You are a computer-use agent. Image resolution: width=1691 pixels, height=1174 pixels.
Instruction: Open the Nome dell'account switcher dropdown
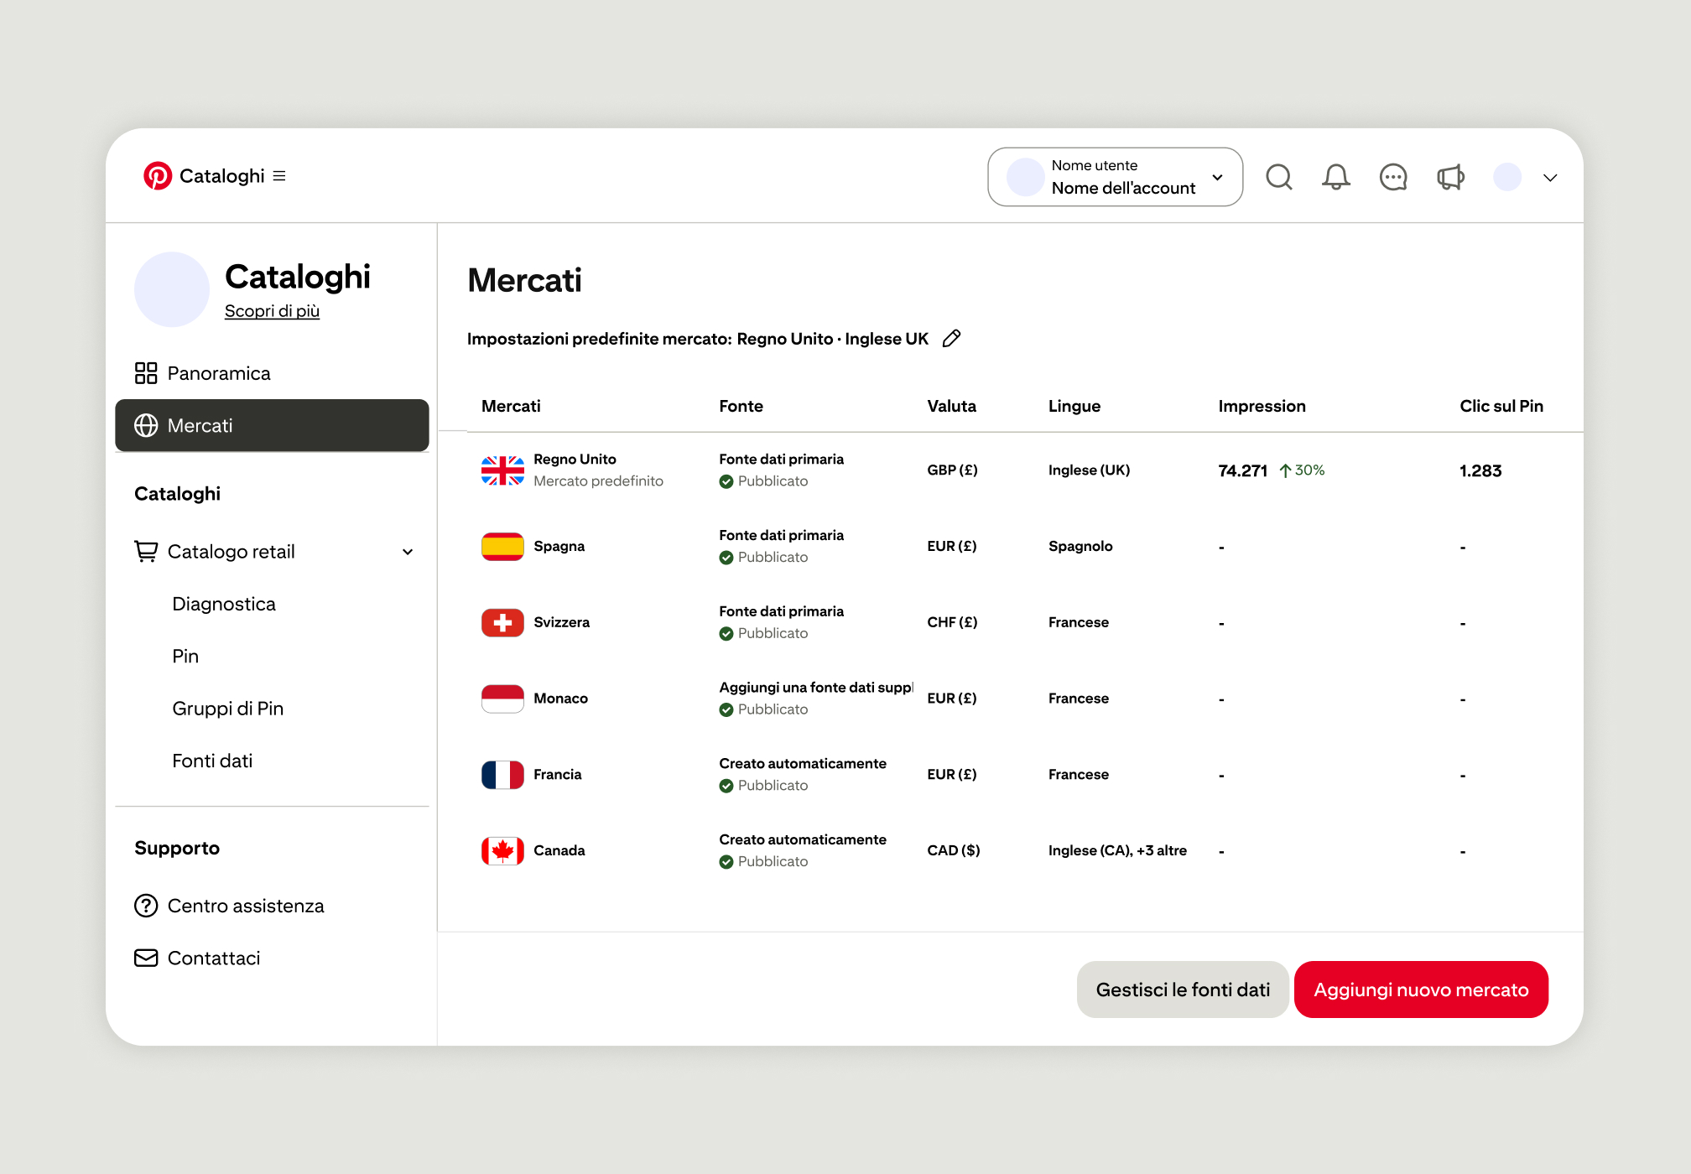(x=1116, y=177)
